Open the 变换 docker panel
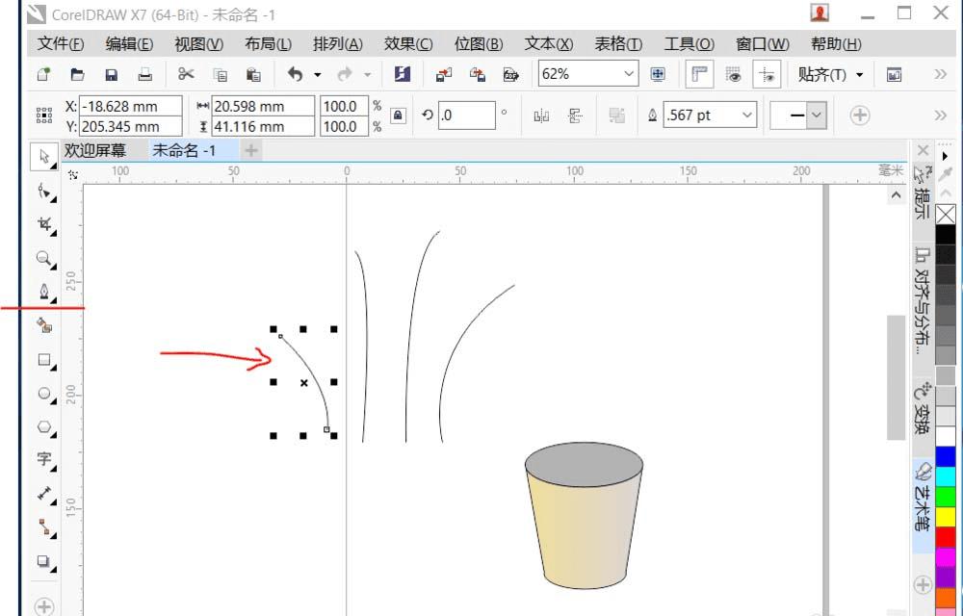The image size is (963, 616). 922,409
